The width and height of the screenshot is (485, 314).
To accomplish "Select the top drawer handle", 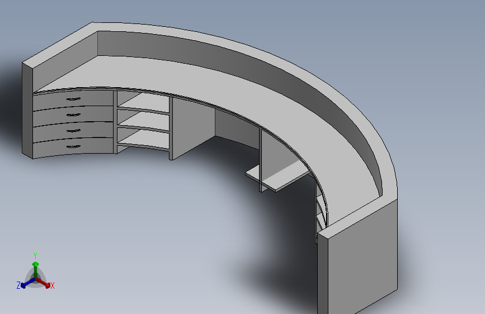I will [x=73, y=99].
